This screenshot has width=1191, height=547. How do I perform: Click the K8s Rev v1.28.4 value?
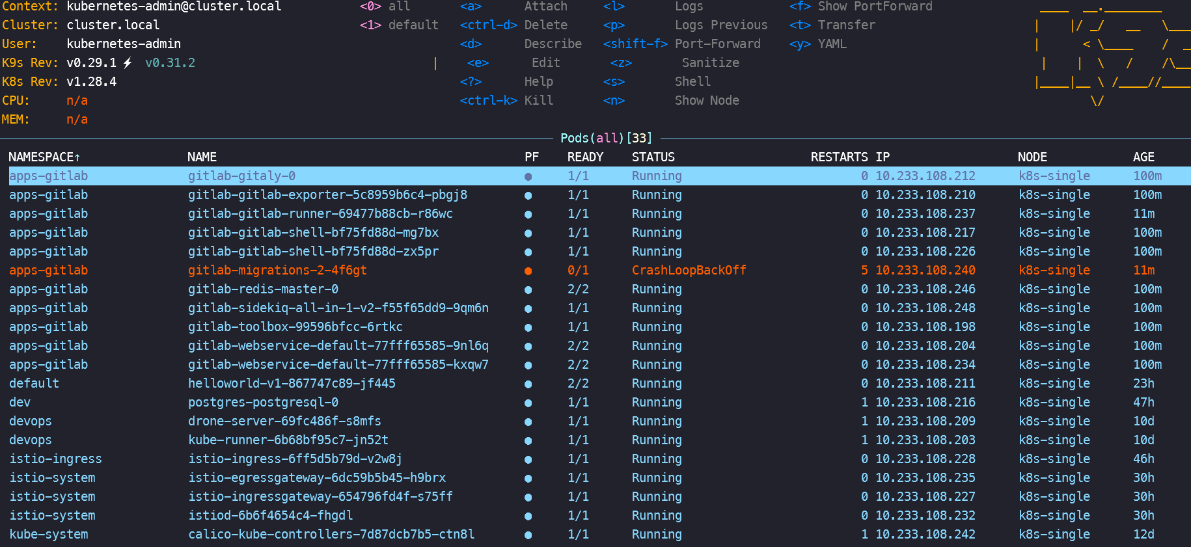pyautogui.click(x=92, y=81)
